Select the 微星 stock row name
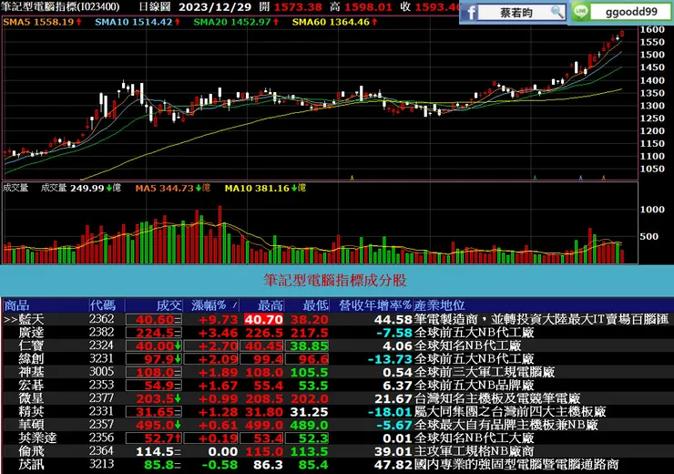Viewport: 674px width, 474px height. pyautogui.click(x=31, y=398)
